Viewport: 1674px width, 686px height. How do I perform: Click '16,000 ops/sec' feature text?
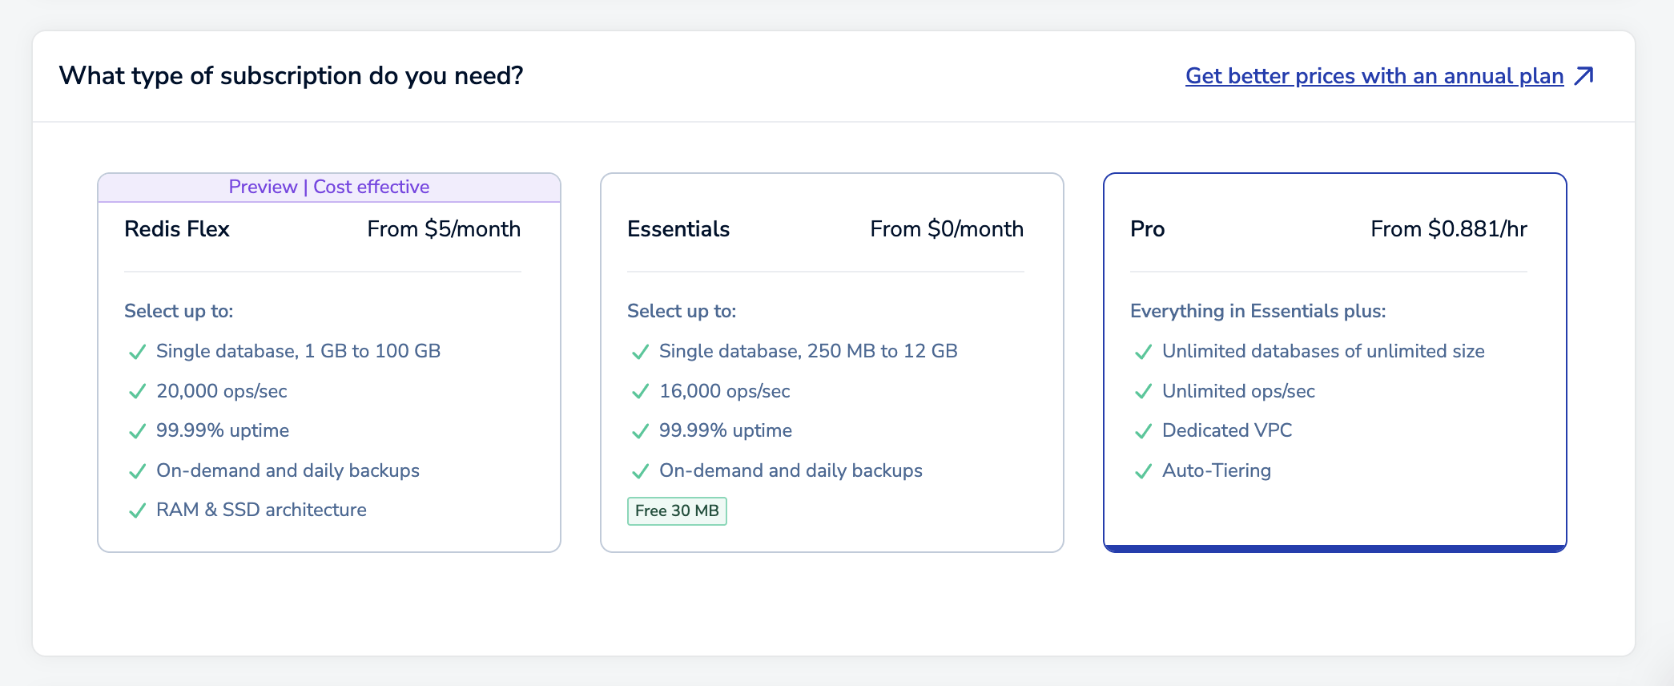click(x=725, y=391)
